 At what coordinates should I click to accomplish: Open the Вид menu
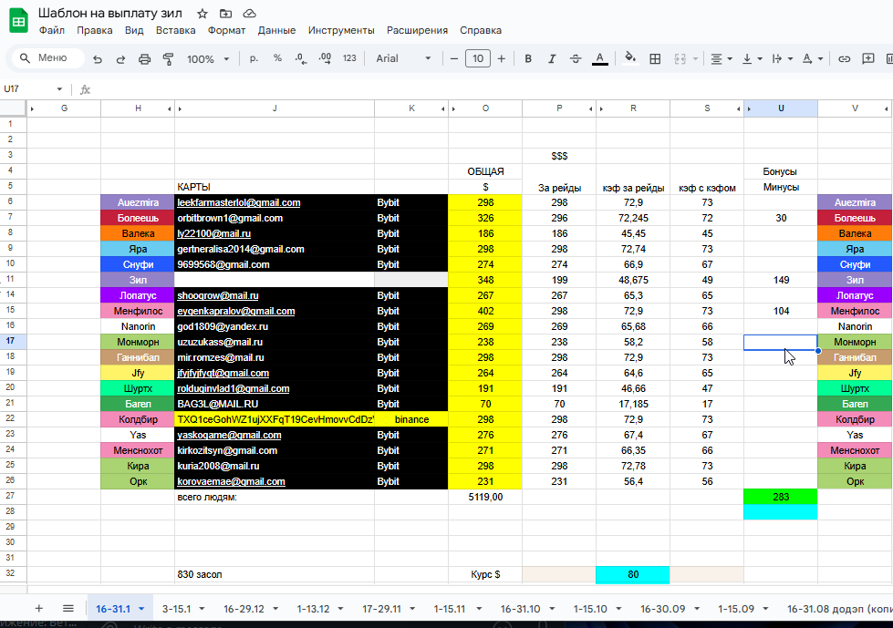tap(134, 31)
